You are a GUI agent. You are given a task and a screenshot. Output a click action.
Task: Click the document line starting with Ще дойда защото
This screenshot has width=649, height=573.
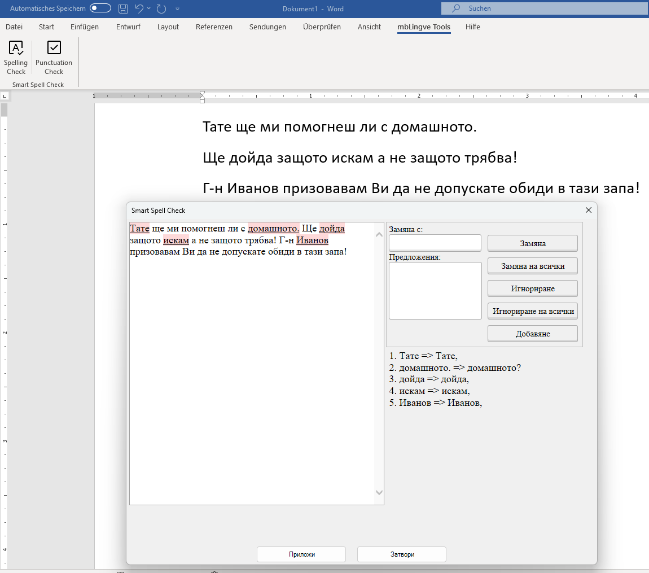(359, 158)
